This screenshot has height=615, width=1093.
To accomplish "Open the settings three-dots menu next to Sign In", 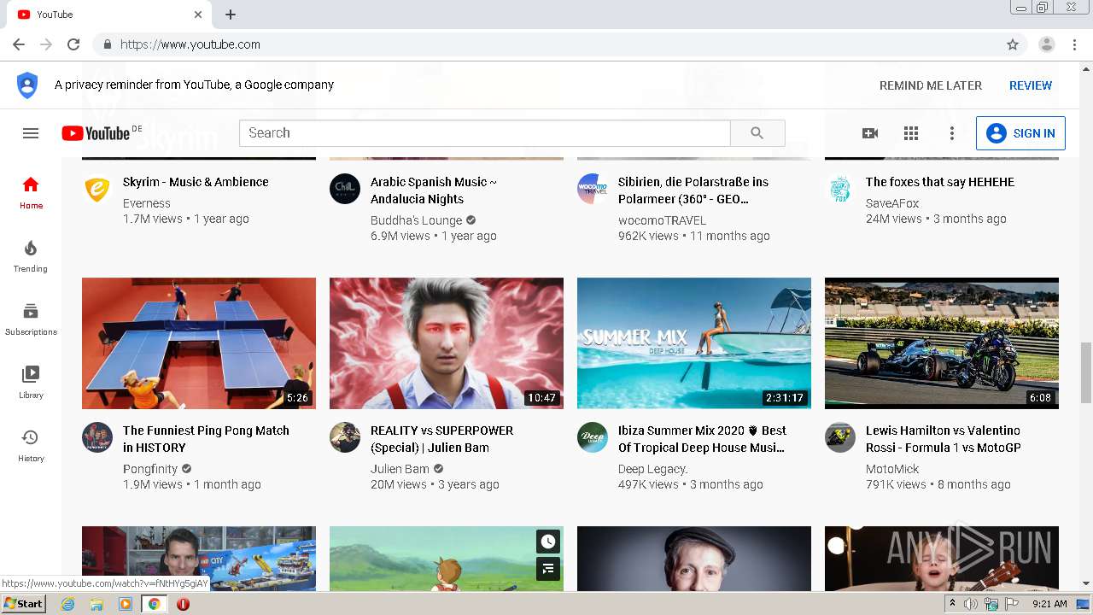I will click(952, 133).
